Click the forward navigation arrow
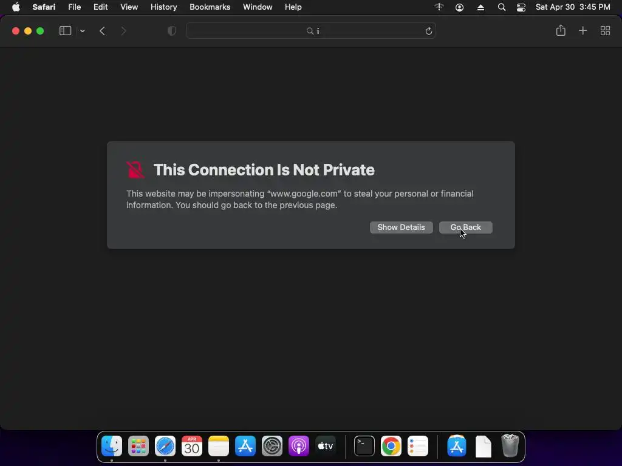Viewport: 622px width, 466px height. coord(123,31)
